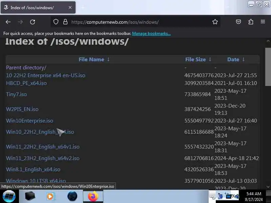Viewport: 271px width, 203px height.
Task: Toggle File Name sort direction arrow
Action: [108, 60]
